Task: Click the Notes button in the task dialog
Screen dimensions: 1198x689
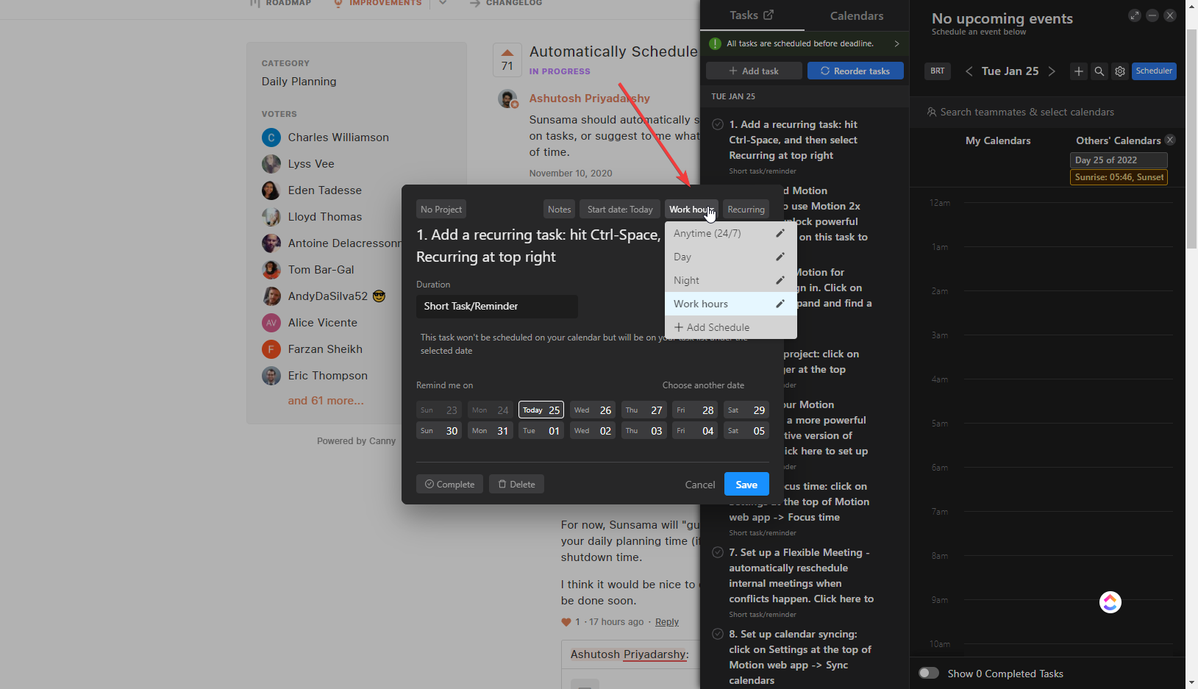Action: [559, 210]
